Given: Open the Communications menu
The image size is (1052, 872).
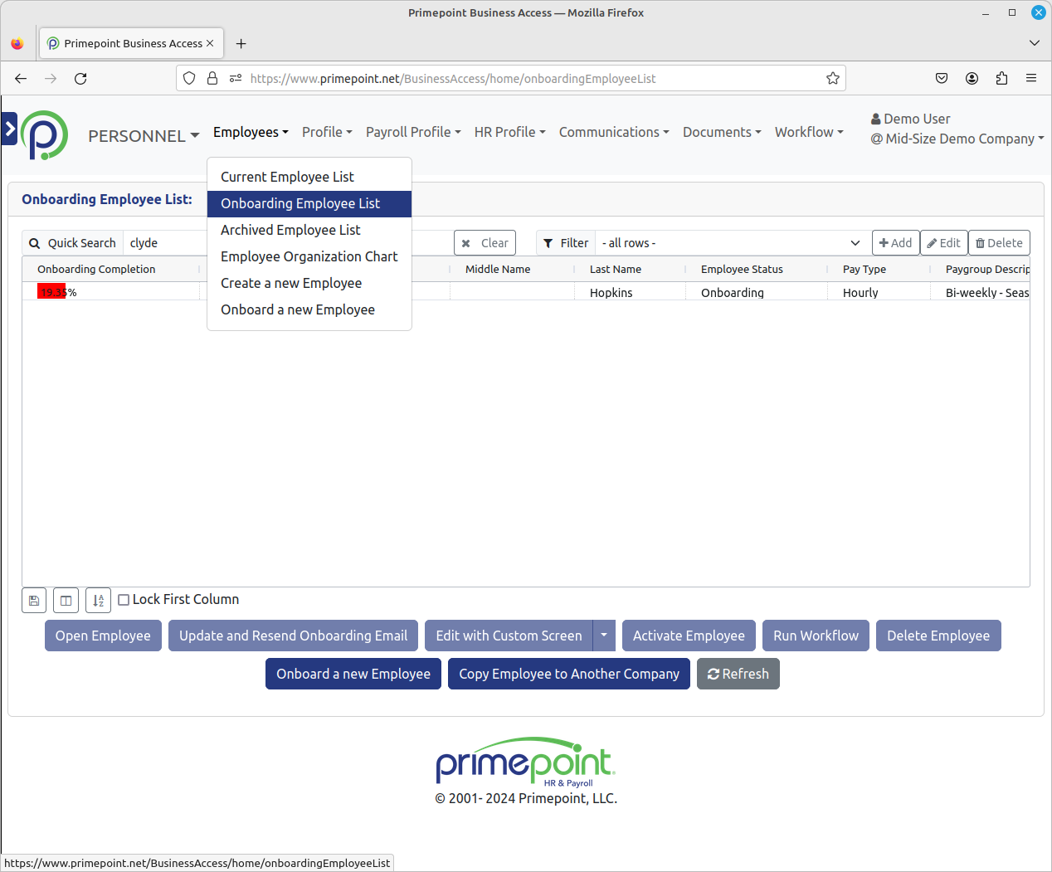Looking at the screenshot, I should pos(614,132).
